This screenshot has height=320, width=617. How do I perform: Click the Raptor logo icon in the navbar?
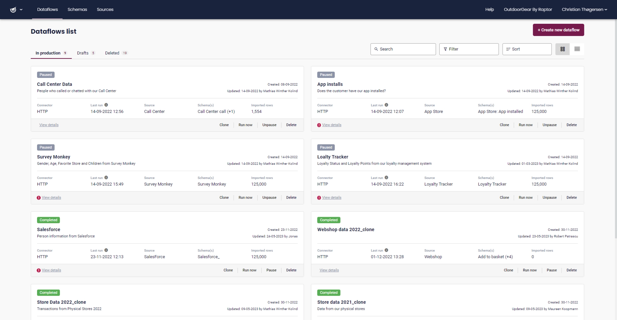(x=13, y=10)
